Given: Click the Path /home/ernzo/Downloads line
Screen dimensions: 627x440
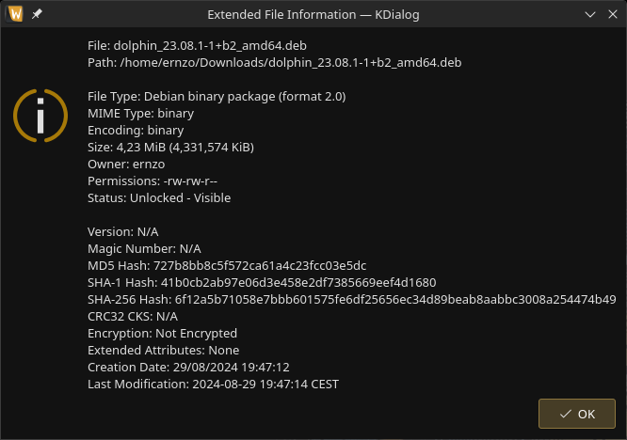Looking at the screenshot, I should point(275,63).
